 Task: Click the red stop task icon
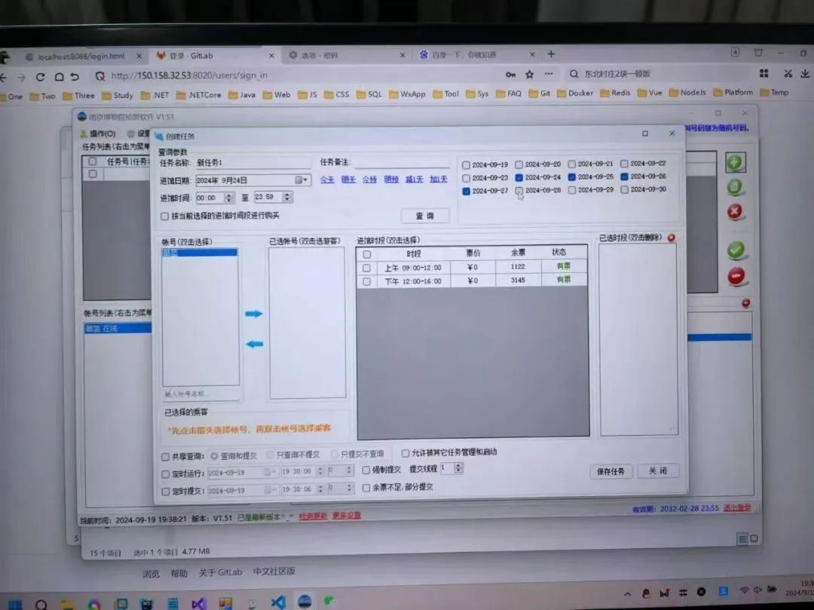click(735, 274)
